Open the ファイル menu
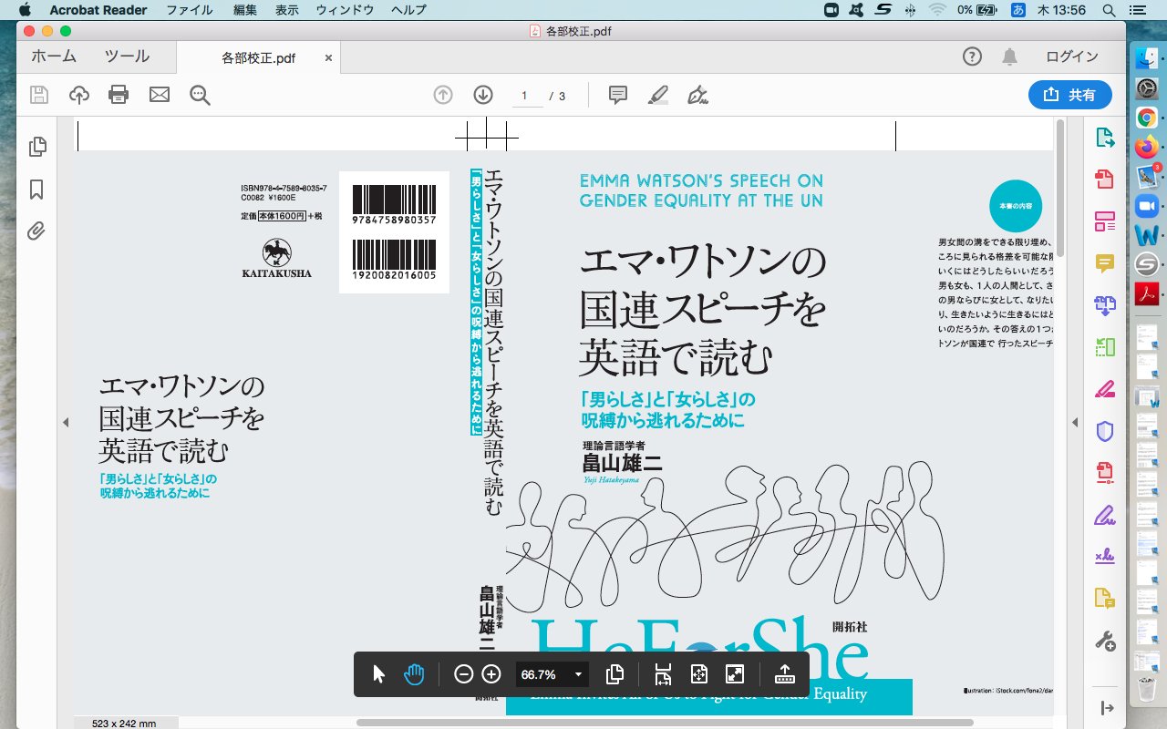The width and height of the screenshot is (1167, 729). click(x=190, y=10)
